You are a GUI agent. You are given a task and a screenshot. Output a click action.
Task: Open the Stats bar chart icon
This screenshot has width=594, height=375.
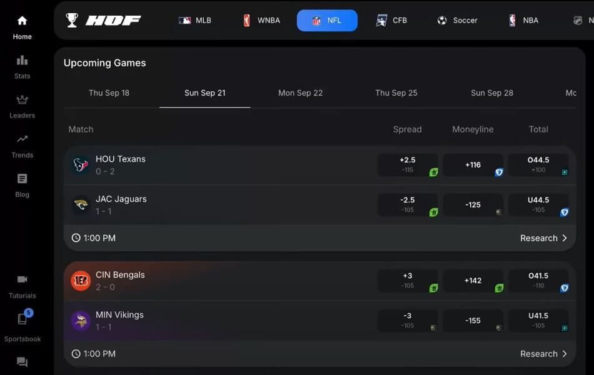point(22,61)
